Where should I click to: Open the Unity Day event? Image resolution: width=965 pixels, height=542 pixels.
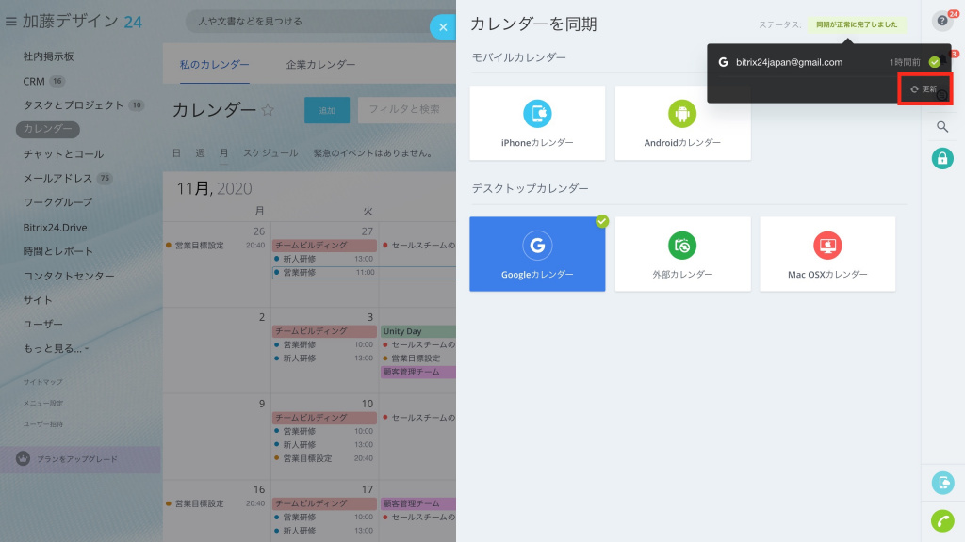[418, 331]
